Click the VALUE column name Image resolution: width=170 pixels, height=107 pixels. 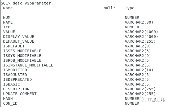point(9,32)
